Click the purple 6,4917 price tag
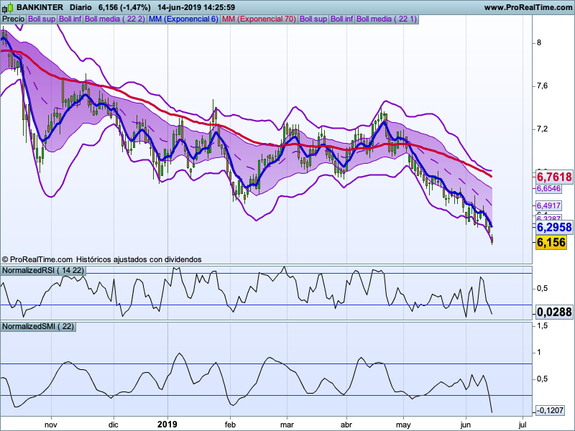Screen dimensions: 575x431 [548, 205]
